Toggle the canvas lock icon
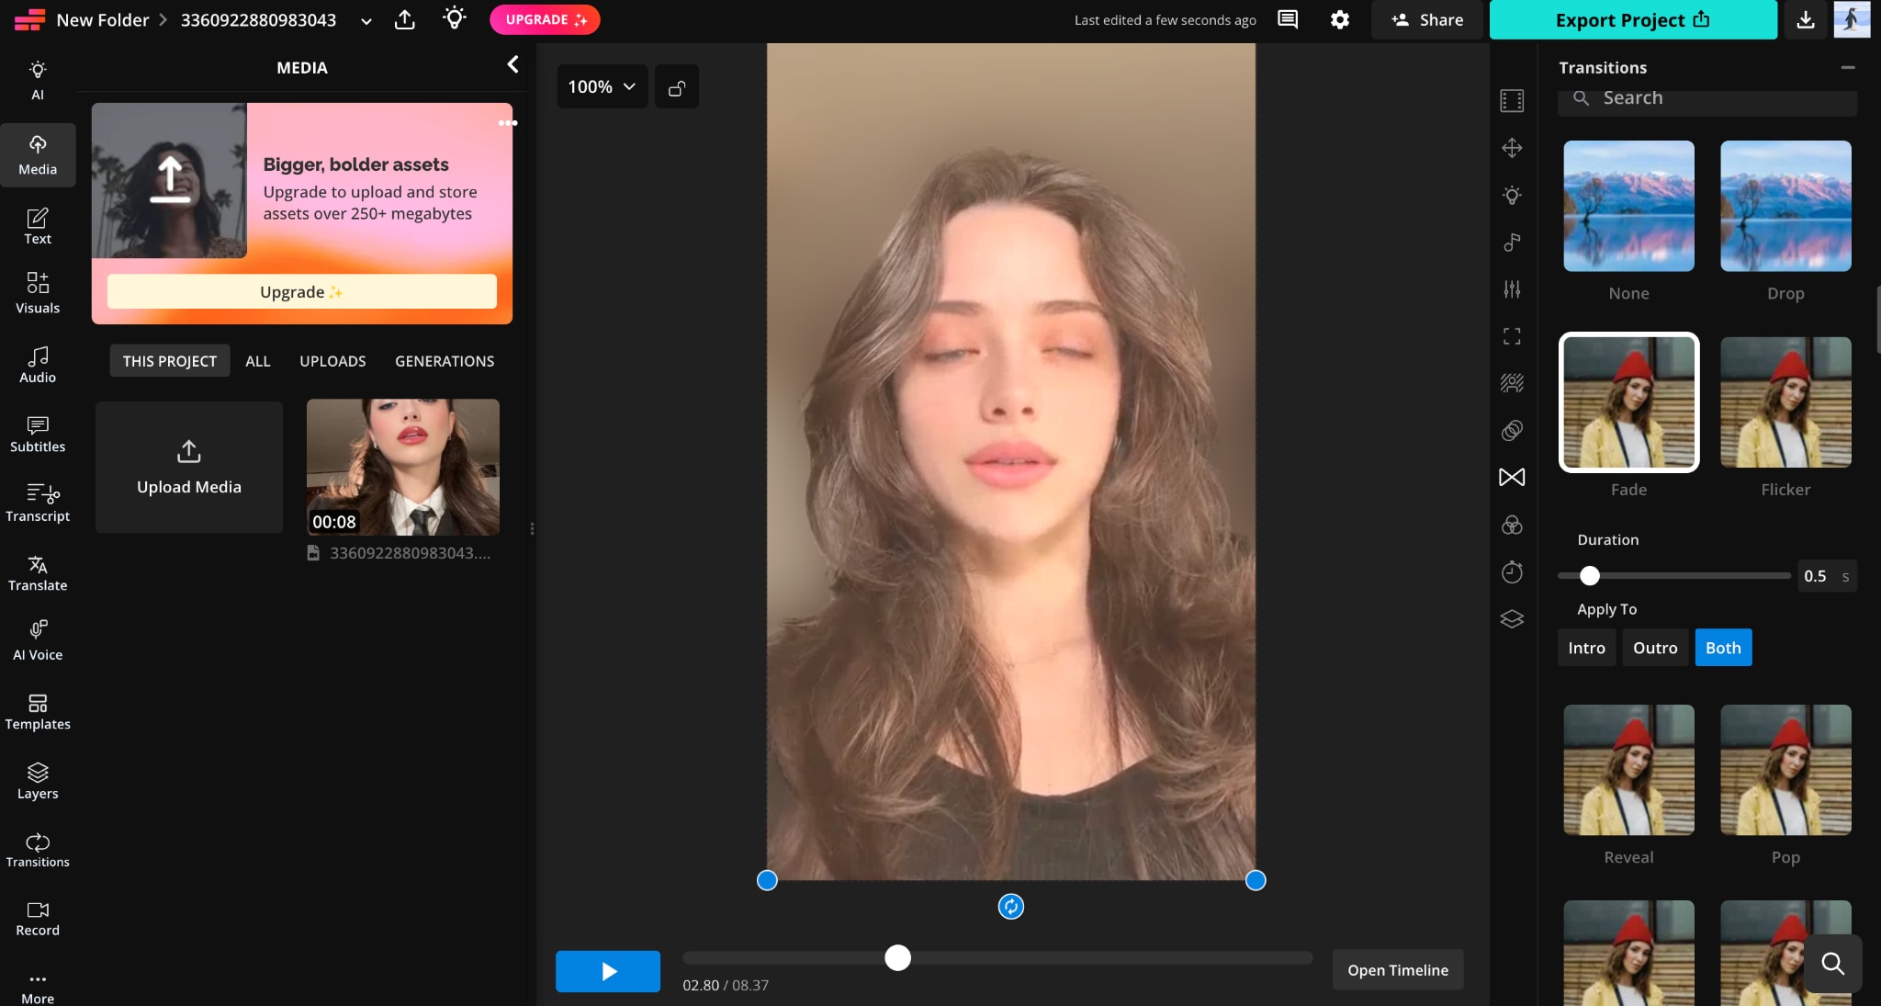 (x=677, y=87)
